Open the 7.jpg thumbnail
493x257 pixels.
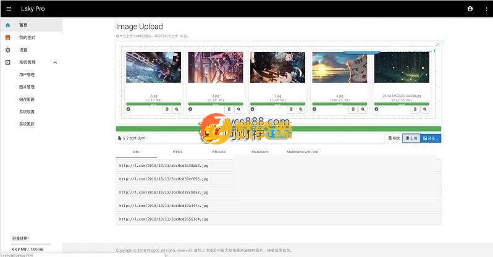tap(277, 67)
